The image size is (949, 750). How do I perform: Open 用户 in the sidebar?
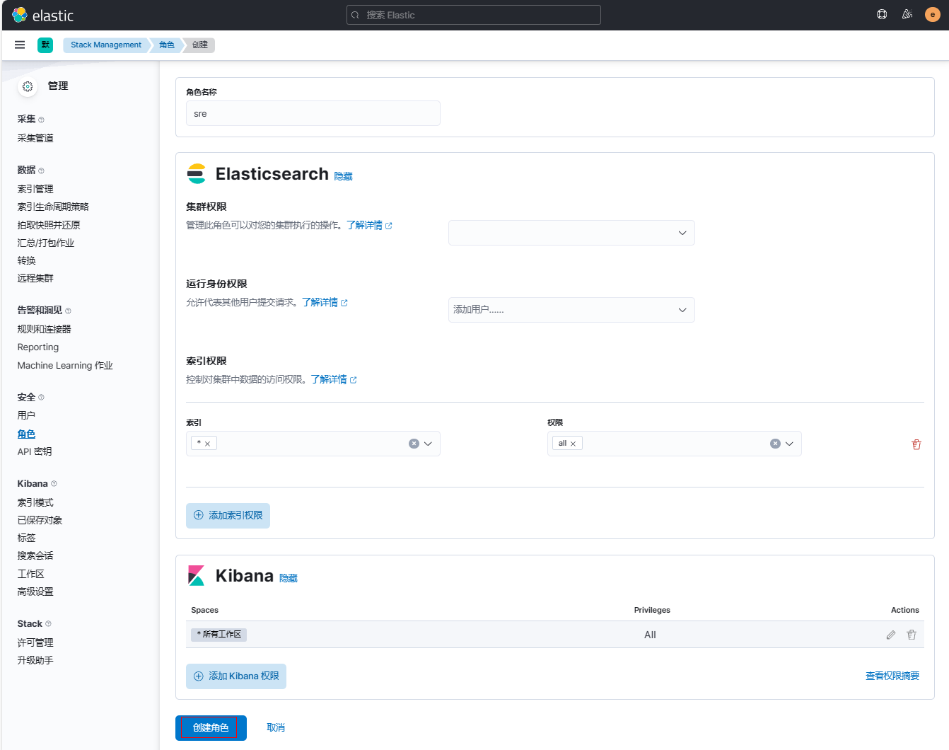[x=26, y=415]
